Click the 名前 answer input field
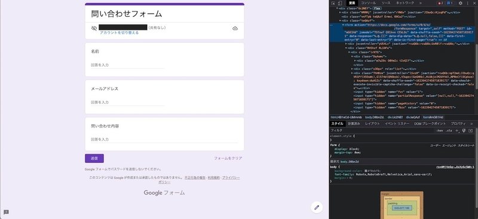 point(127,65)
